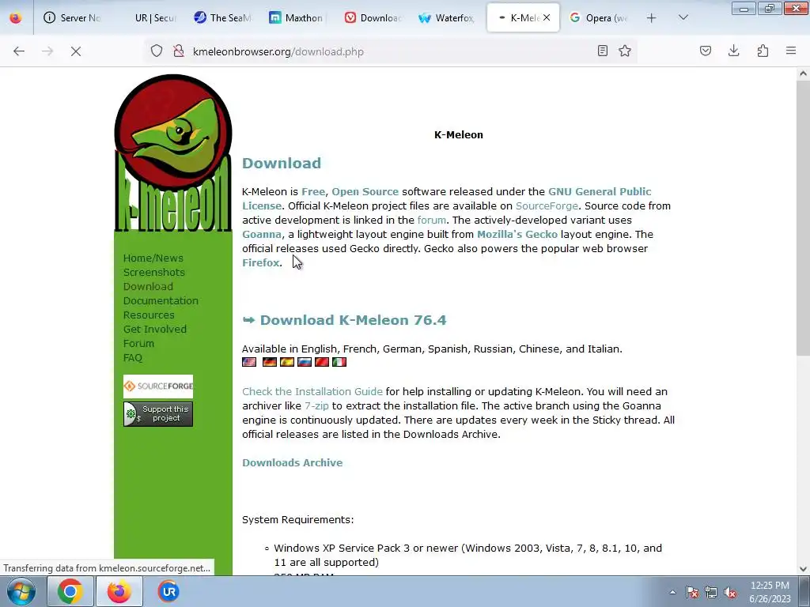The width and height of the screenshot is (810, 607).
Task: Open the Extensions puzzle icon
Action: (x=763, y=51)
